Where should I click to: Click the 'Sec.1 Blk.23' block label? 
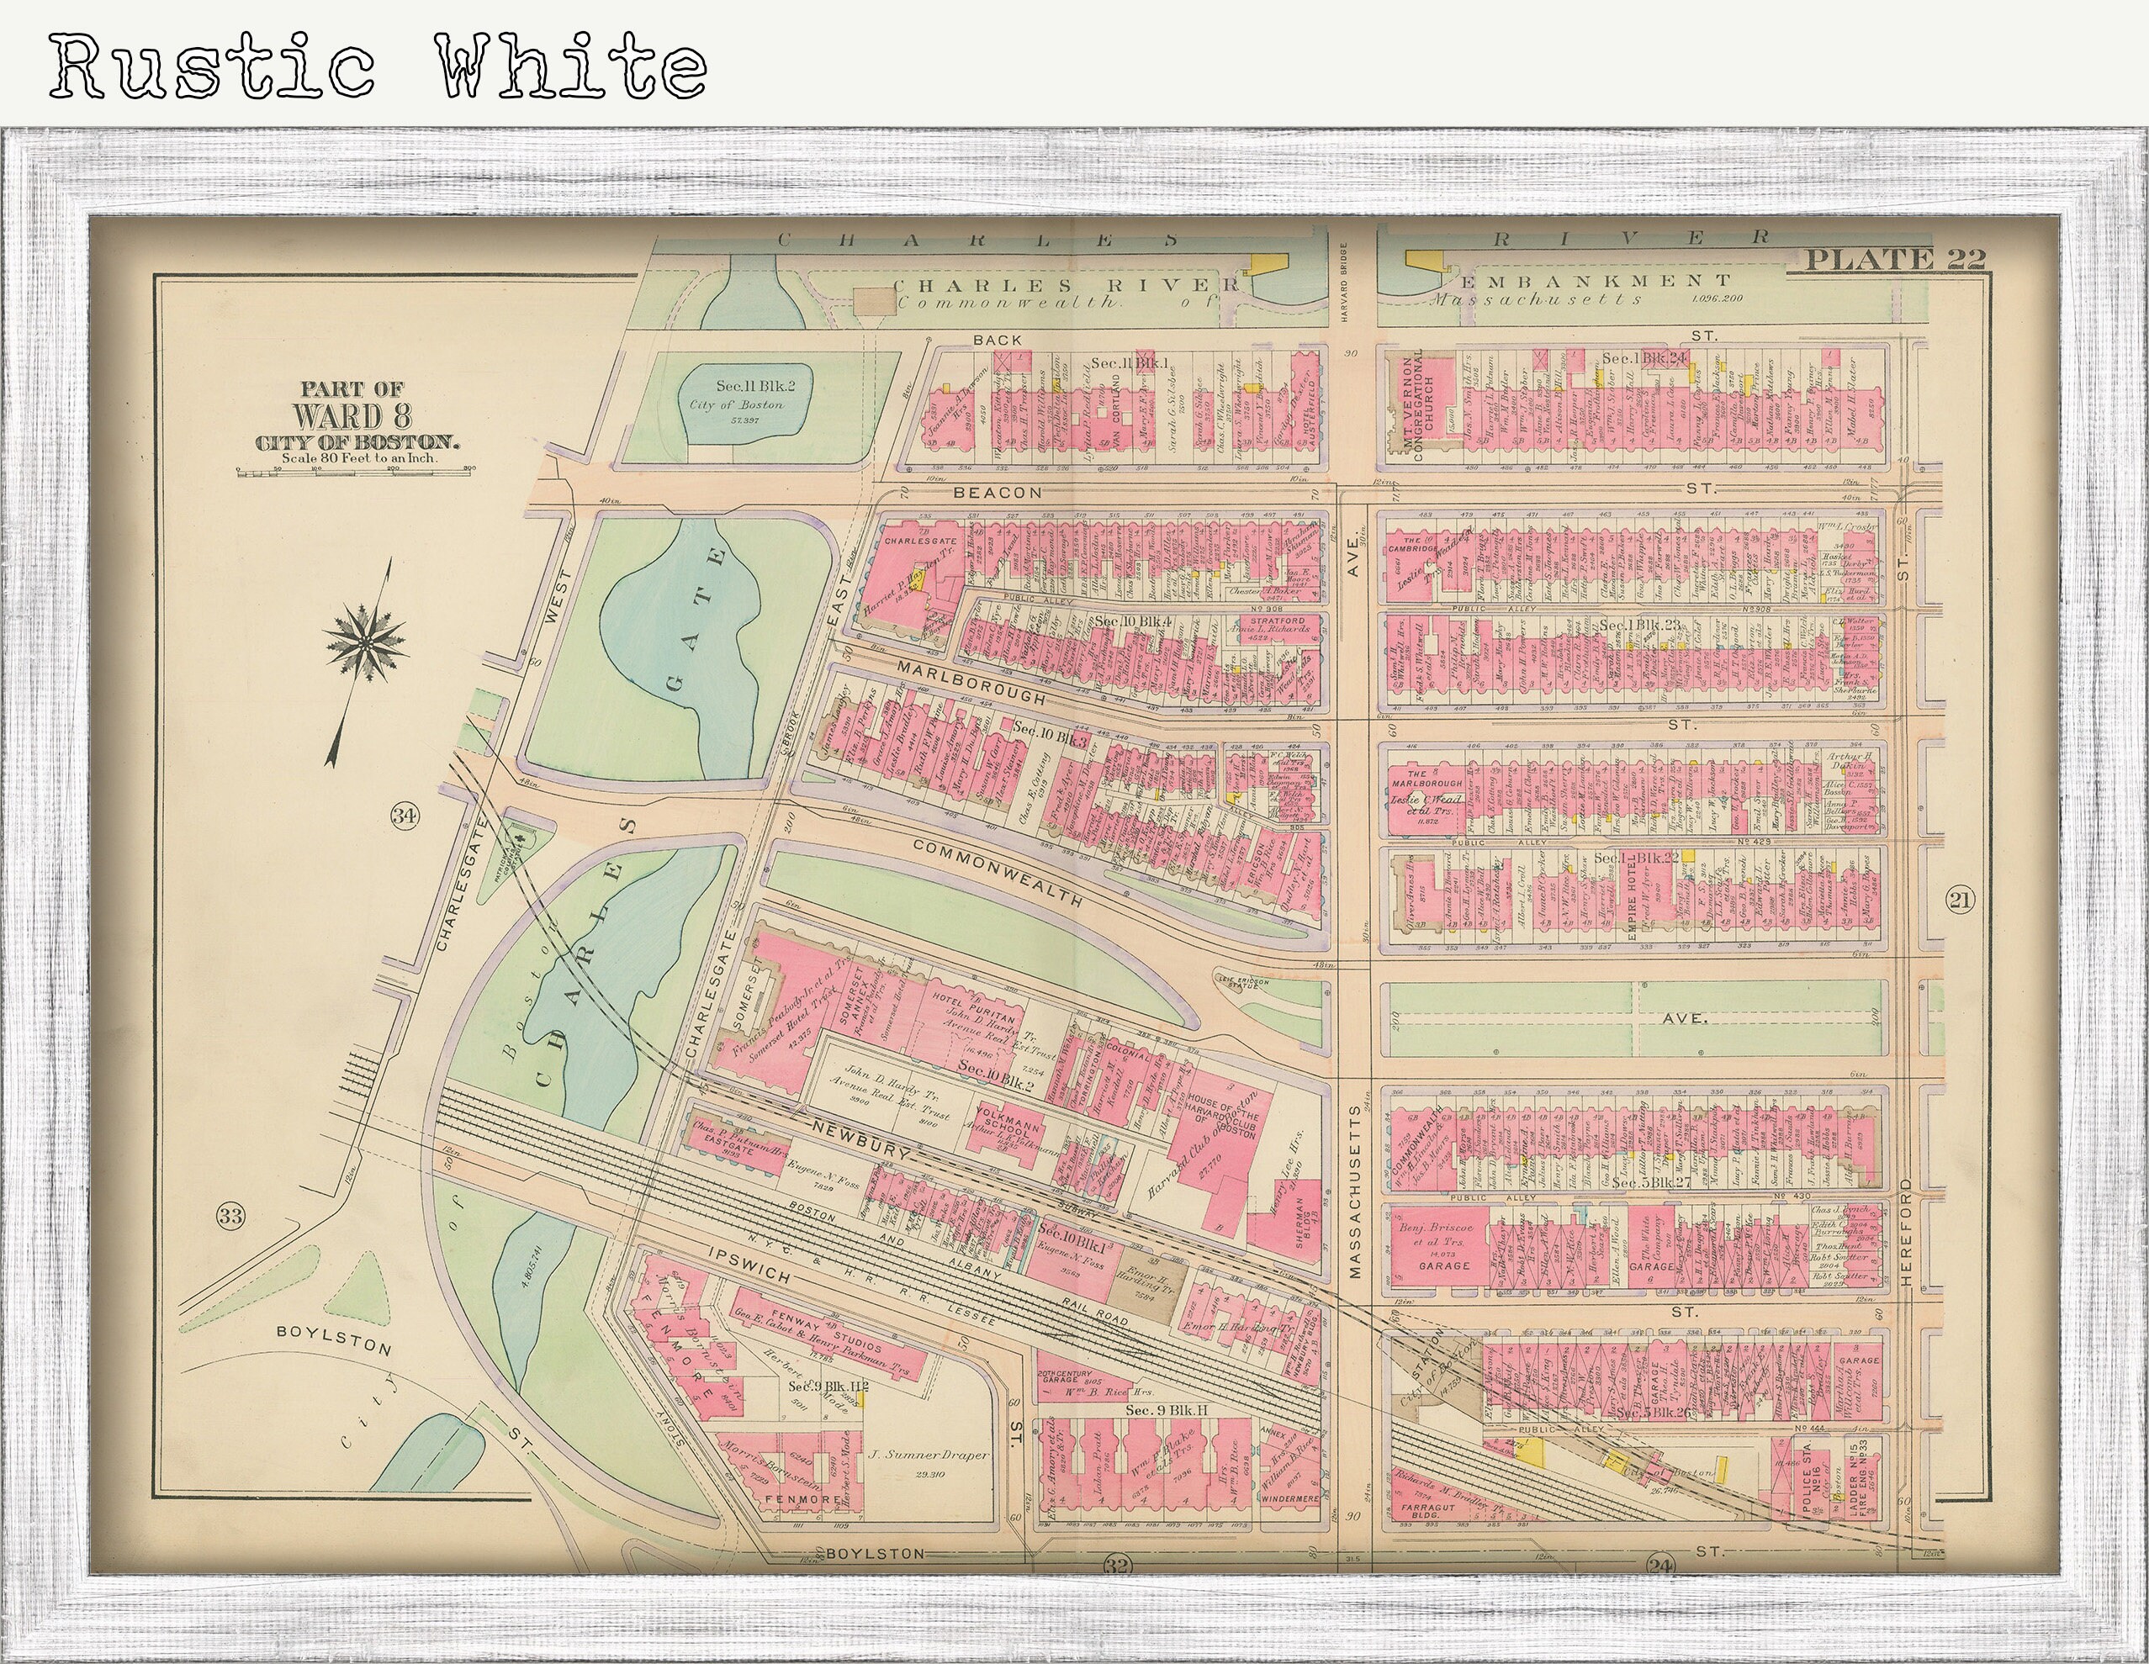click(1639, 625)
